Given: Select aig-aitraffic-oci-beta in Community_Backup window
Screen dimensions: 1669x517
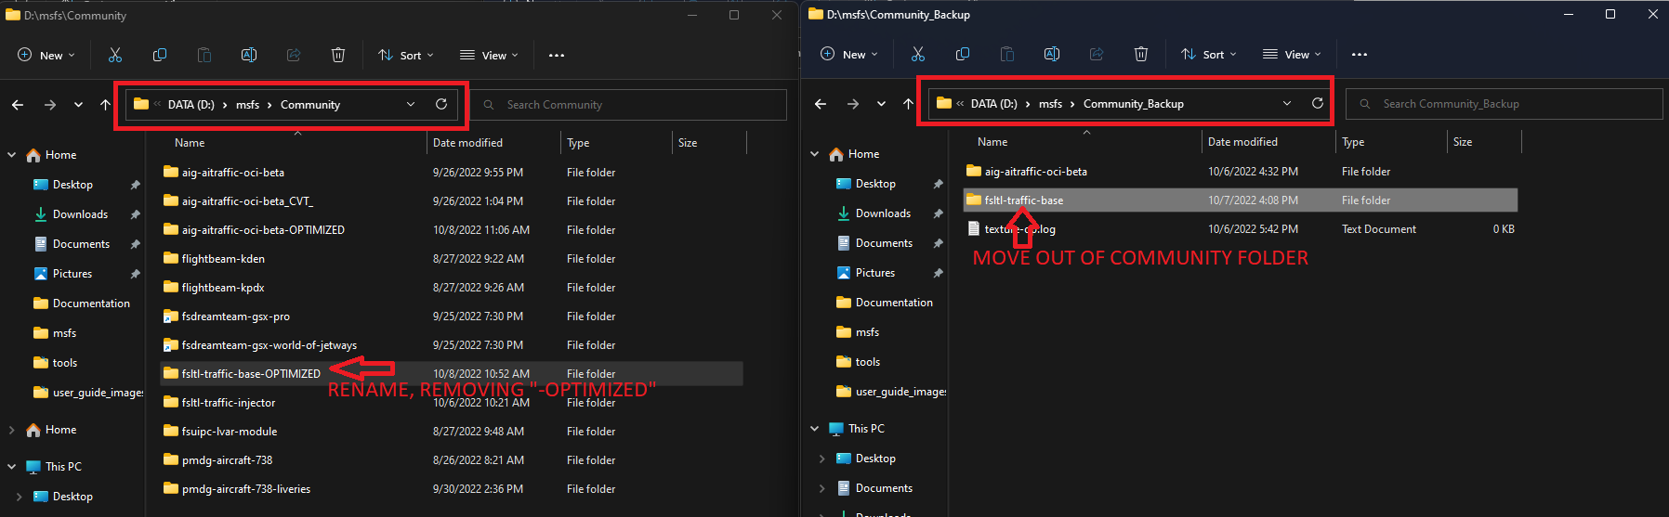Looking at the screenshot, I should coord(1241,172).
